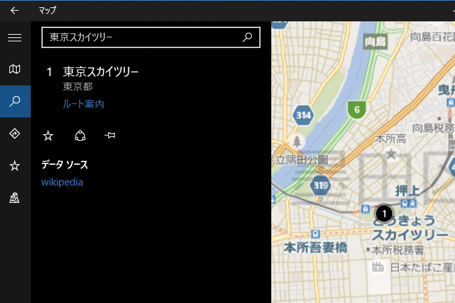Click the 東京都 result subtitle

click(x=78, y=86)
